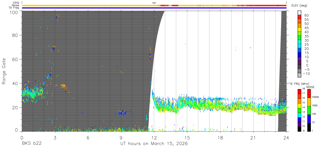Viewport: 322px width, 149px height.
Task: Click the 17 label on the TX FRQ scale
Action: pyautogui.click(x=303, y=93)
